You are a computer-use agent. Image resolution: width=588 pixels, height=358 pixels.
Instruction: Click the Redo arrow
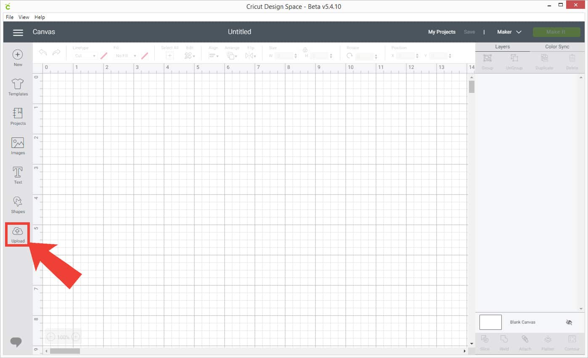56,53
